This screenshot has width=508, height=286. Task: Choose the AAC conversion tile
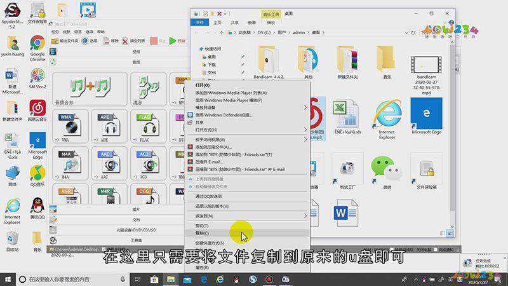click(x=109, y=163)
